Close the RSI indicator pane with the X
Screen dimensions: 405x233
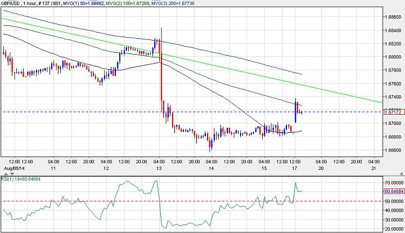(x=402, y=174)
